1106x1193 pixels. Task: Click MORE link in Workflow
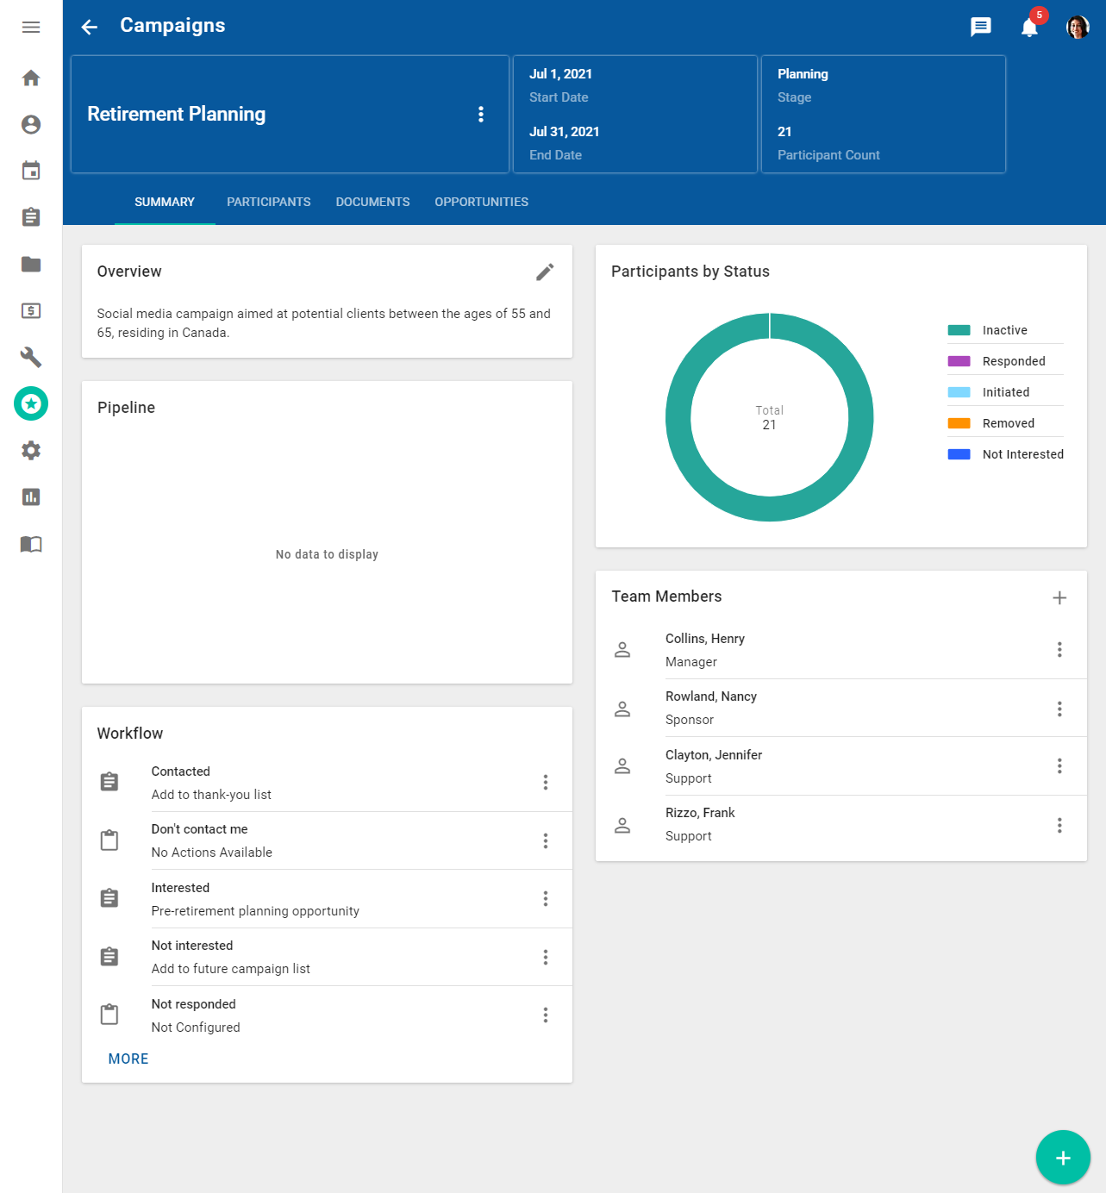128,1059
